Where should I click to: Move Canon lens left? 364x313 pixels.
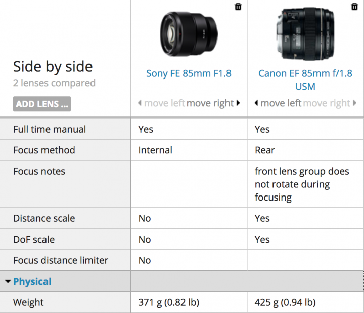pyautogui.click(x=278, y=103)
